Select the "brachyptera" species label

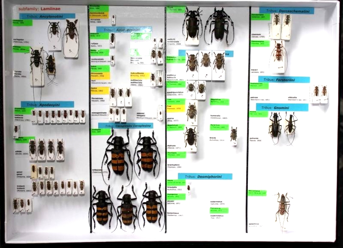[x=175, y=165]
